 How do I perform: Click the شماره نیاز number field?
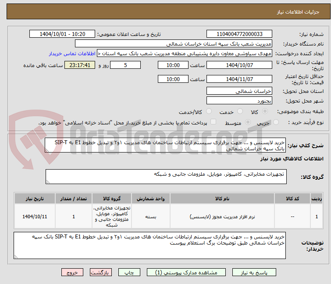click(x=239, y=34)
